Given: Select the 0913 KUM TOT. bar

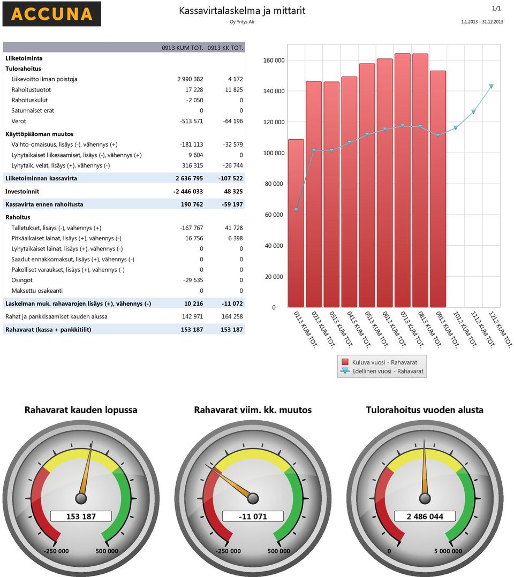Looking at the screenshot, I should click(x=438, y=189).
